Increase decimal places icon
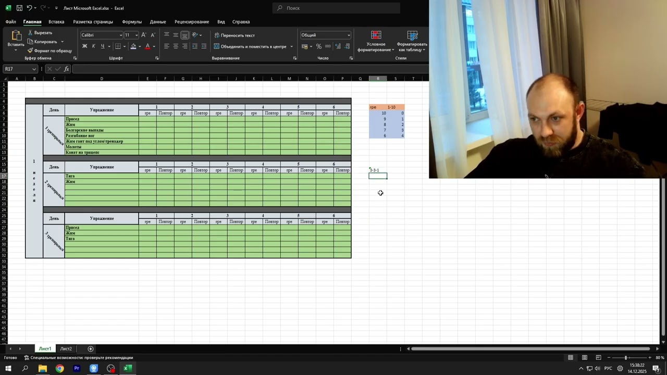This screenshot has height=375, width=667. pyautogui.click(x=338, y=46)
